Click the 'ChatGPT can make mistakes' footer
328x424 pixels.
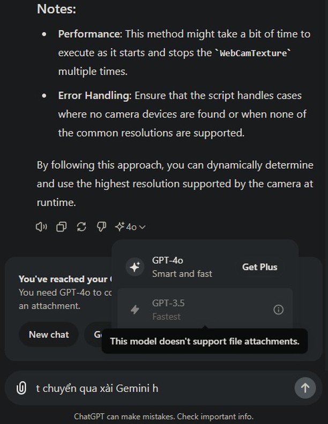click(163, 416)
